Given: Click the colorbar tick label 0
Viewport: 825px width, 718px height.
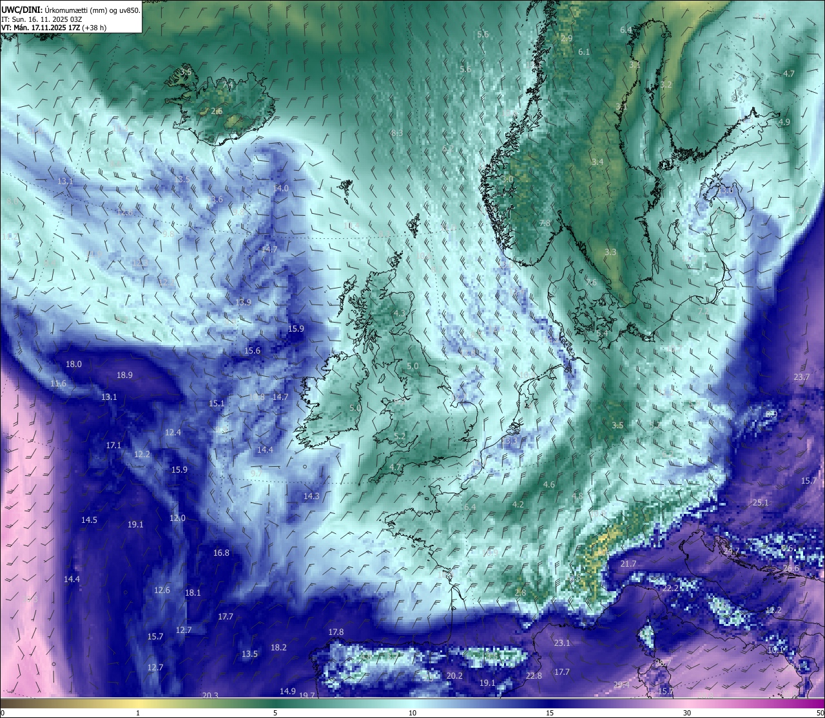Looking at the screenshot, I should [3, 713].
